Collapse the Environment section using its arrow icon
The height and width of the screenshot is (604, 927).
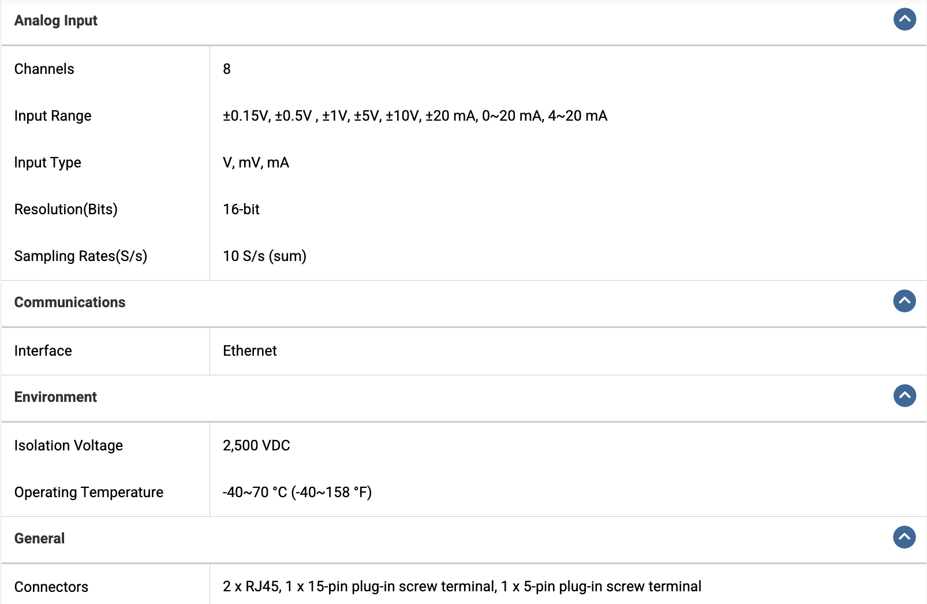point(904,396)
